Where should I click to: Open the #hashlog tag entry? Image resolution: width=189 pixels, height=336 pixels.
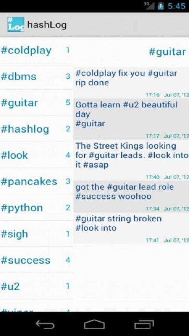[x=37, y=129]
